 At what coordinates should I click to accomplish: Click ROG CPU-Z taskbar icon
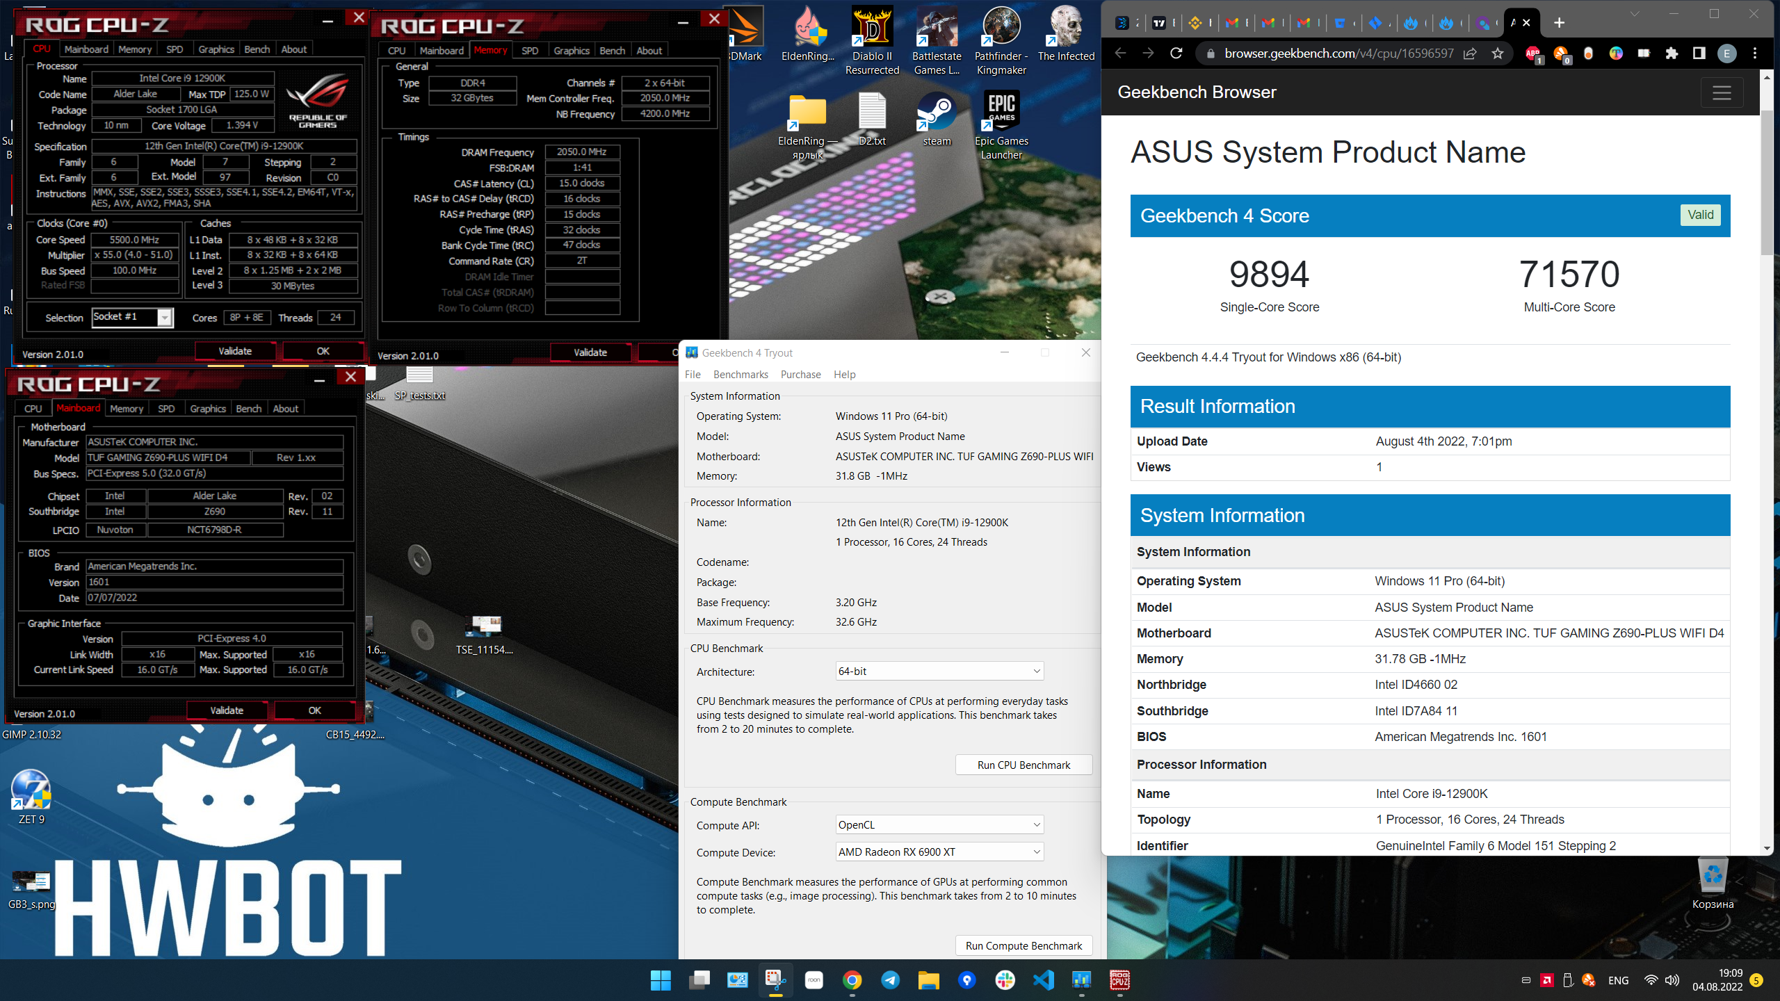1119,980
